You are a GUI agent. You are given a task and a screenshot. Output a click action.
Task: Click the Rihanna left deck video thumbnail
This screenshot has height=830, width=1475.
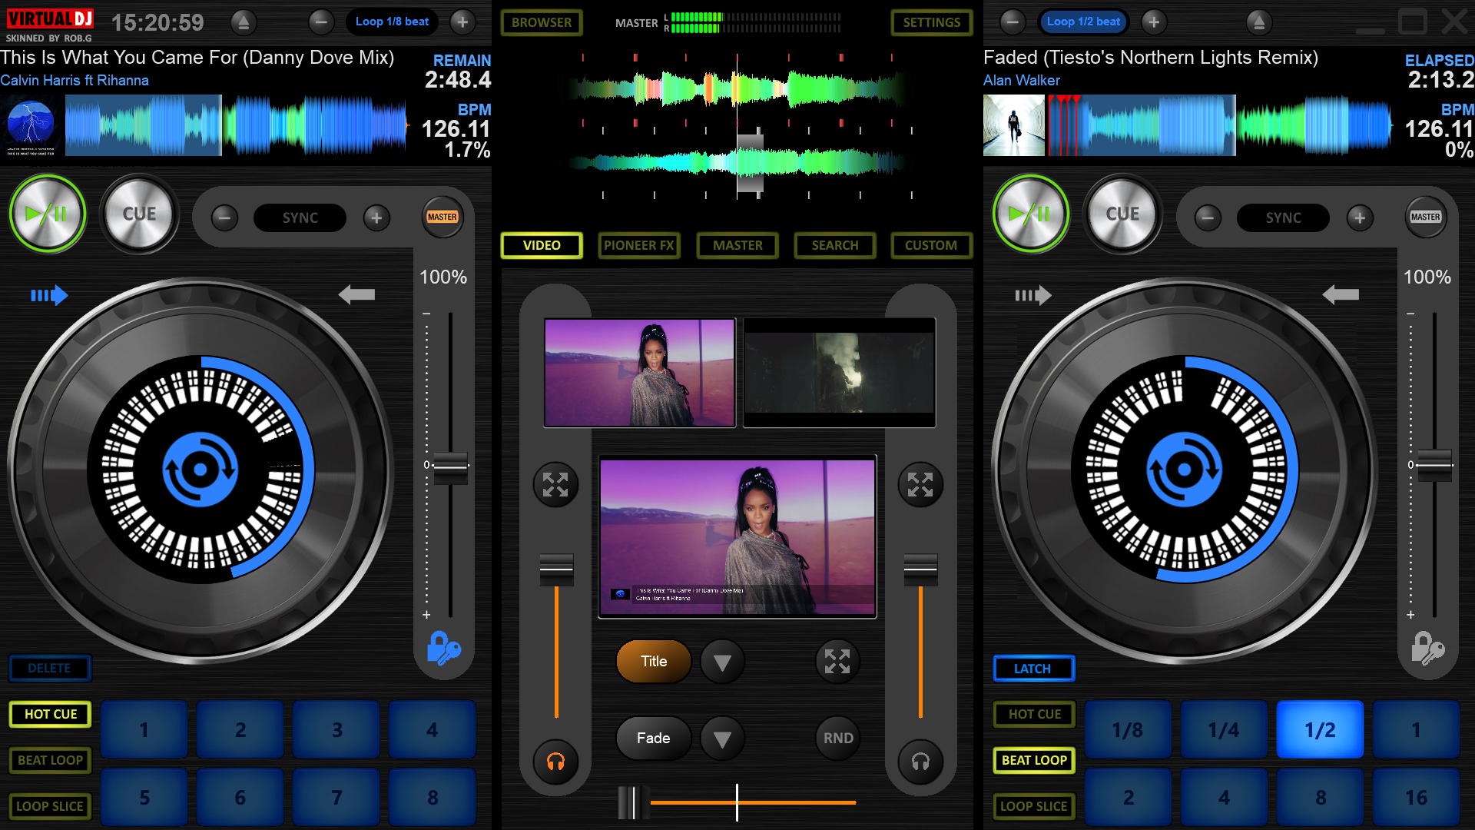coord(639,372)
